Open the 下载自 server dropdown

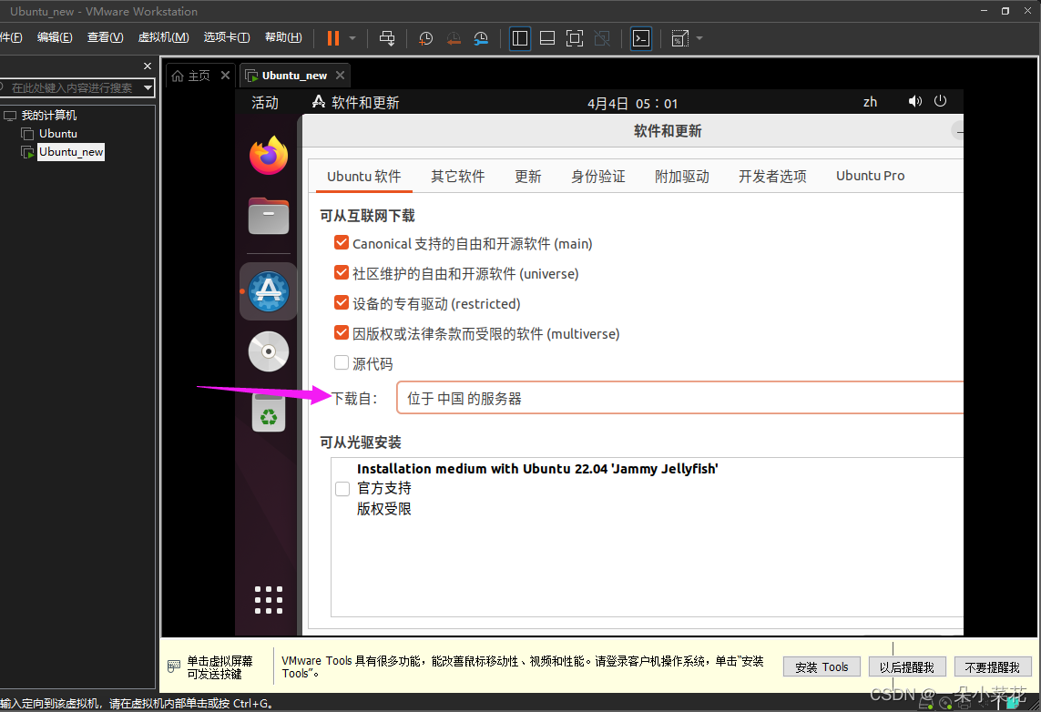click(x=679, y=398)
